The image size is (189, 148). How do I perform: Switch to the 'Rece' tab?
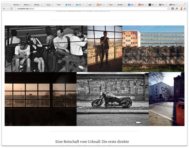pyautogui.click(x=111, y=5)
